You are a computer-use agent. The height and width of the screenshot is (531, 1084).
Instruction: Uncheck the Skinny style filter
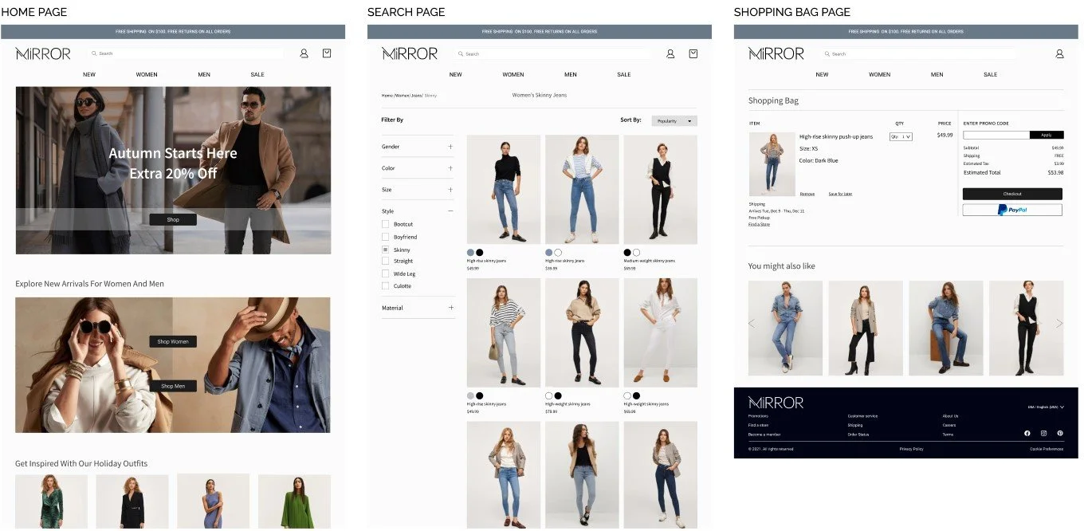tap(386, 250)
